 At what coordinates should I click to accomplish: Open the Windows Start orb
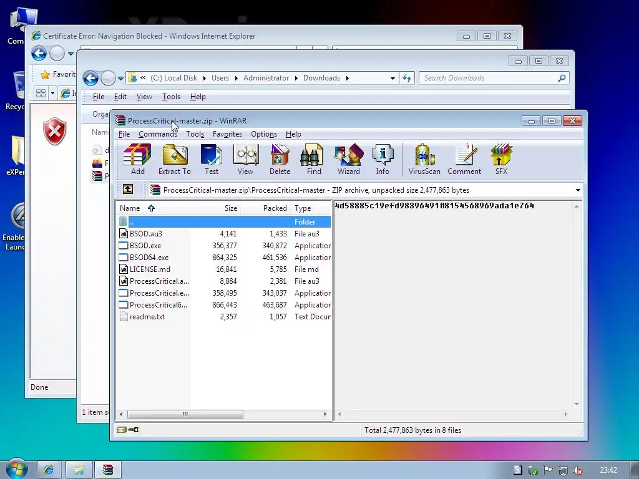click(x=16, y=469)
